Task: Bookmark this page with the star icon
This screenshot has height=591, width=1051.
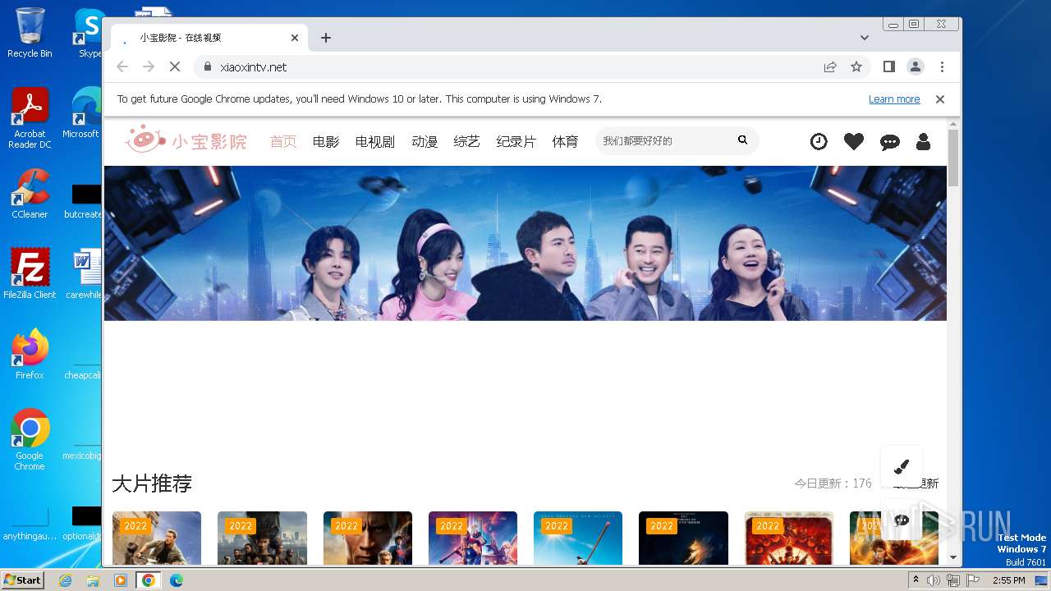Action: pyautogui.click(x=856, y=66)
